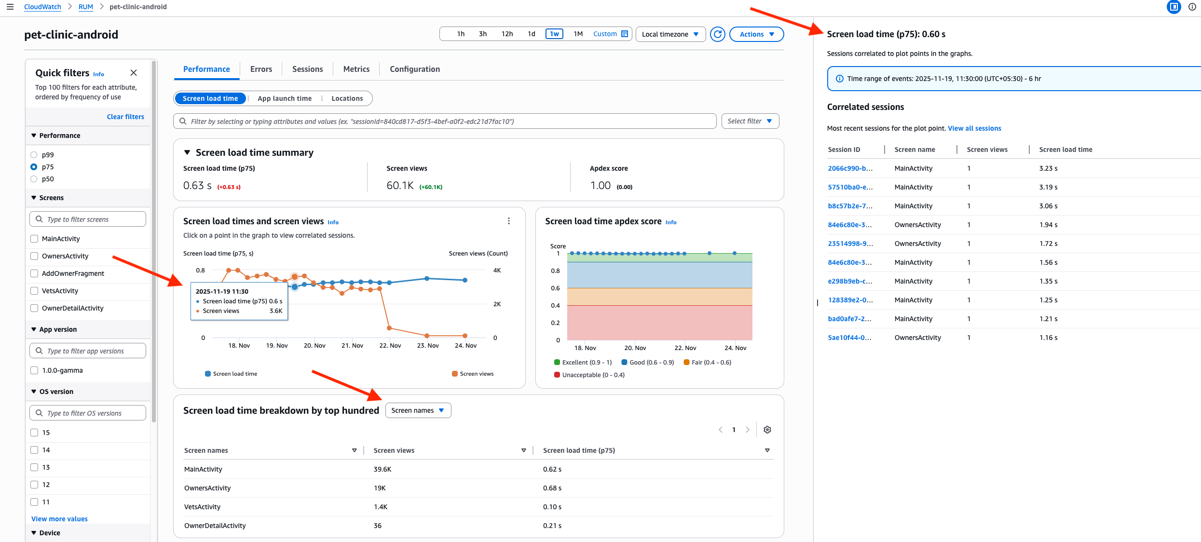Check the MainActivity screen filter checkbox
The height and width of the screenshot is (542, 1201).
pyautogui.click(x=34, y=238)
